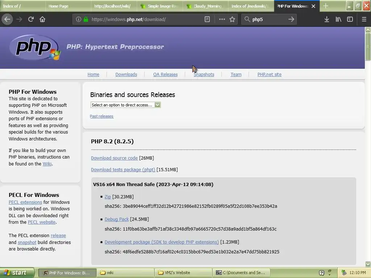
Task: Bookmark this page with the star icon
Action: click(232, 19)
